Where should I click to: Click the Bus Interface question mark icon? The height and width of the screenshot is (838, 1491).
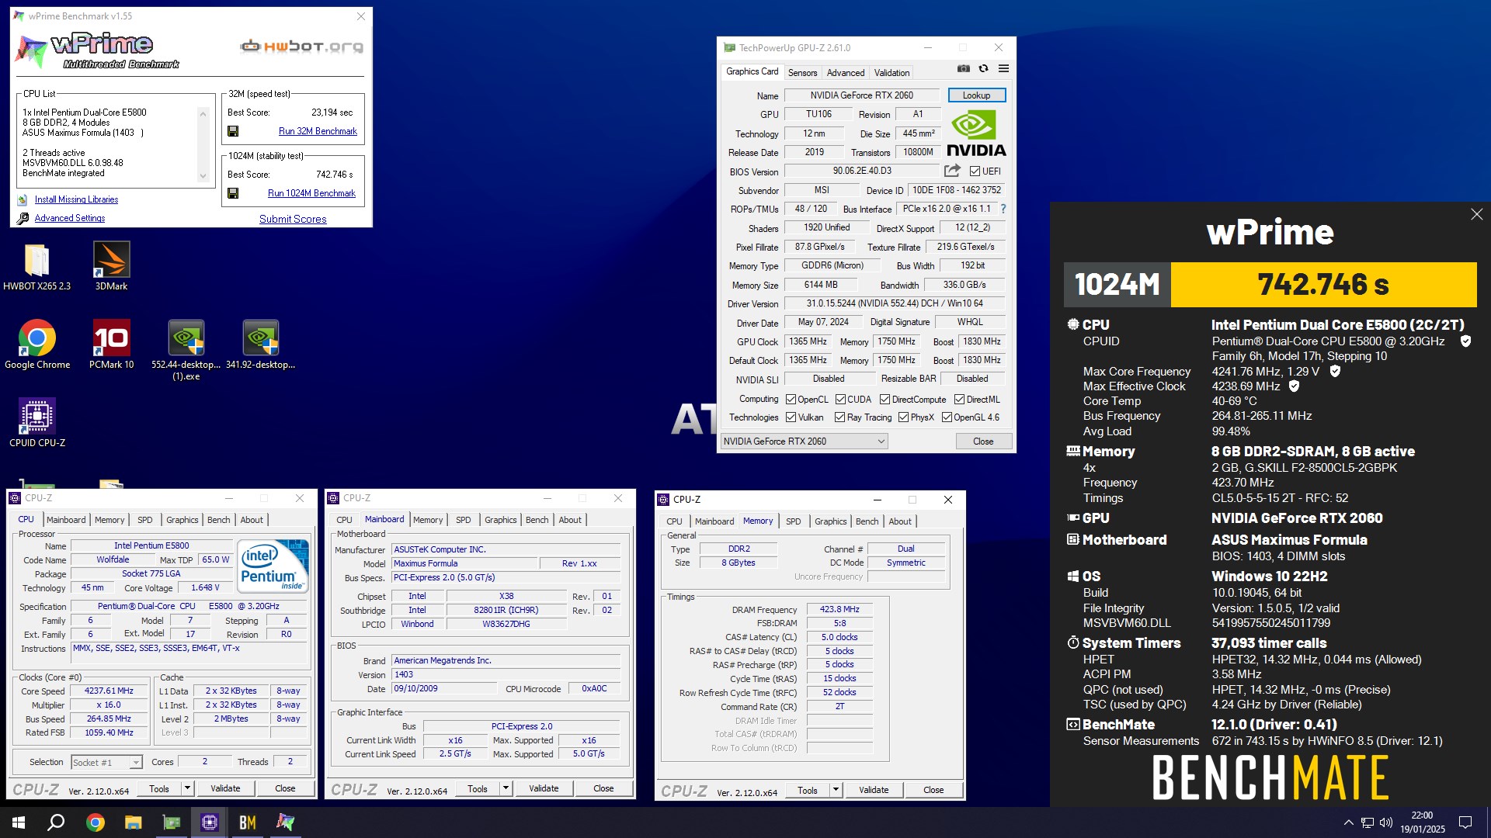[x=1003, y=209]
